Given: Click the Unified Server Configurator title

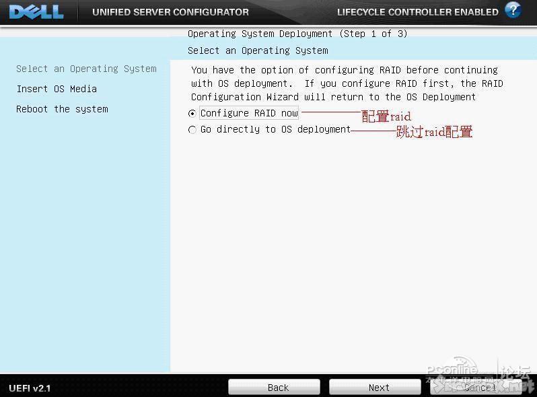Looking at the screenshot, I should (170, 12).
